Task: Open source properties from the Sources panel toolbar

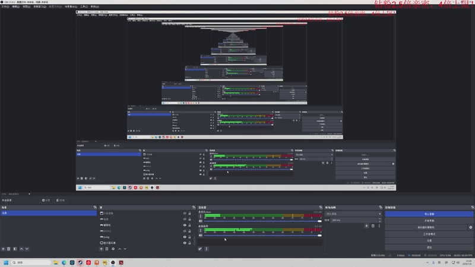Action: [x=113, y=249]
